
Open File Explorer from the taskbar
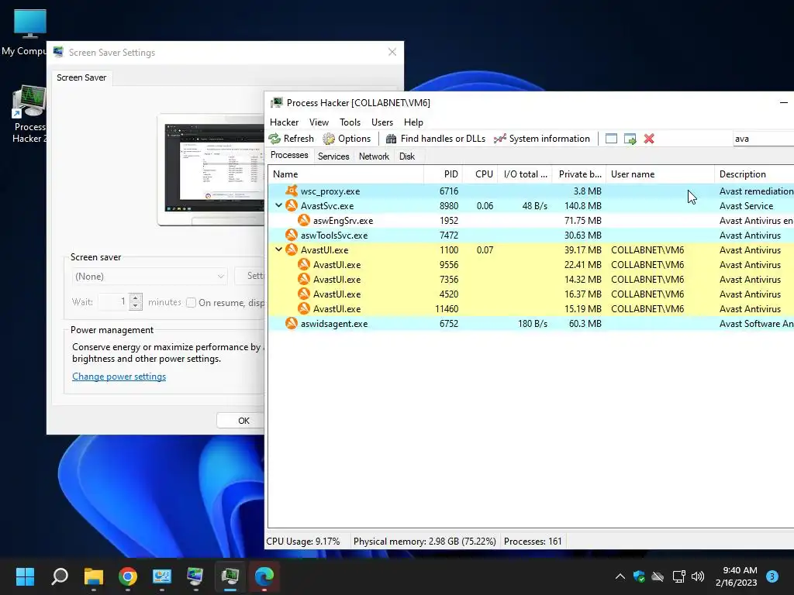(94, 576)
